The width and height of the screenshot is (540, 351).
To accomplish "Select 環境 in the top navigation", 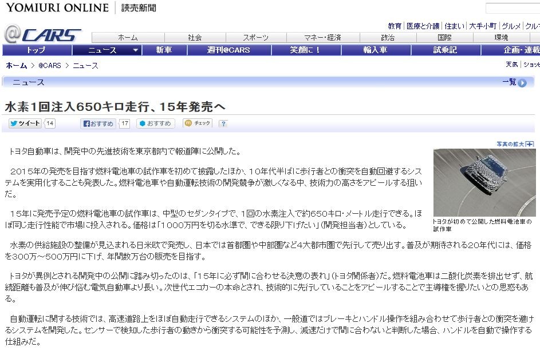I will point(502,38).
